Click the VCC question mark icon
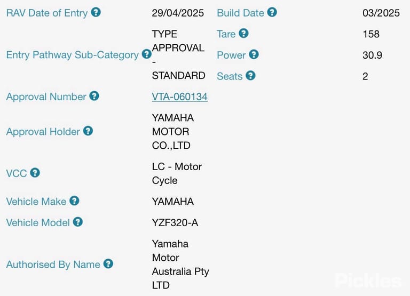The height and width of the screenshot is (296, 410). (x=35, y=173)
